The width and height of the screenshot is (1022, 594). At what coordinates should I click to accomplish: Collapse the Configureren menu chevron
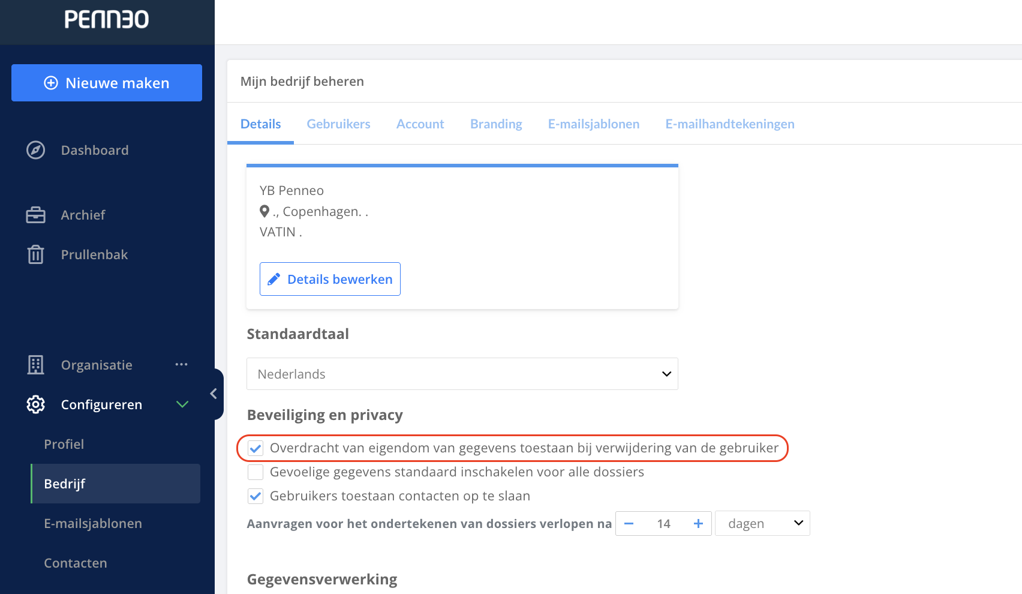182,404
